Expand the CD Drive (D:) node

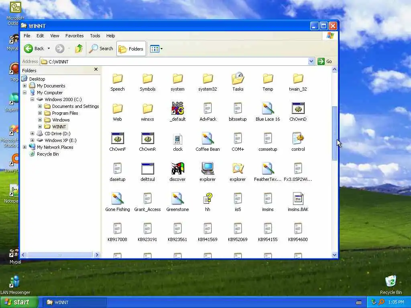[x=32, y=133]
